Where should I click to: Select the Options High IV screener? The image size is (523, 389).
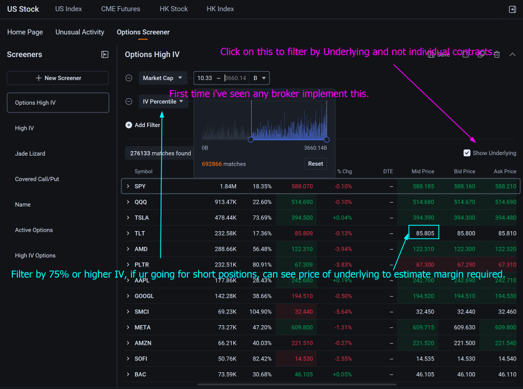[58, 103]
